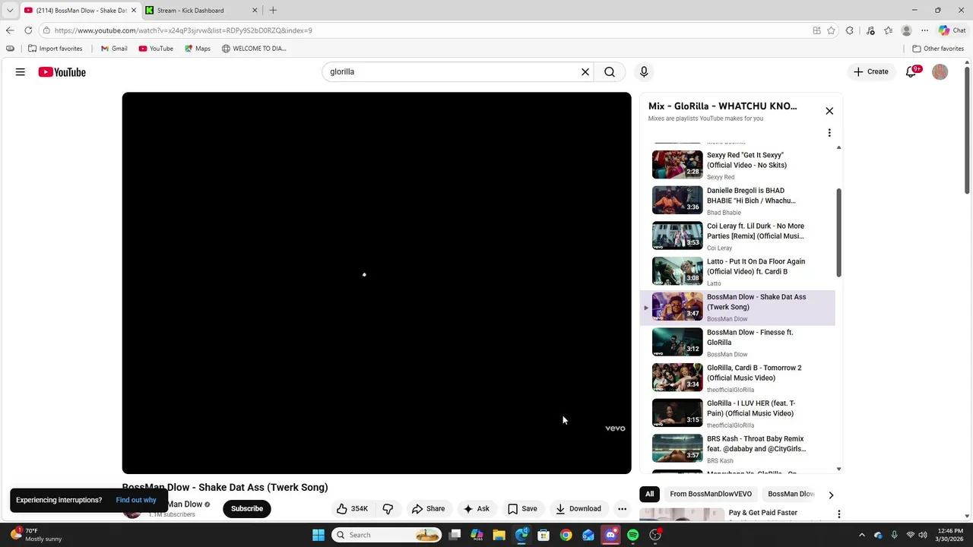Open the Mix playlist three-dot options
This screenshot has height=547, width=973.
[829, 133]
